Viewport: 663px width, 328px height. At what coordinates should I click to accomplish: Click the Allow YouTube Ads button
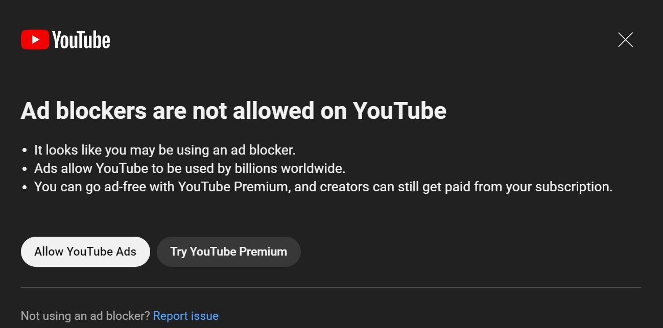pyautogui.click(x=85, y=251)
